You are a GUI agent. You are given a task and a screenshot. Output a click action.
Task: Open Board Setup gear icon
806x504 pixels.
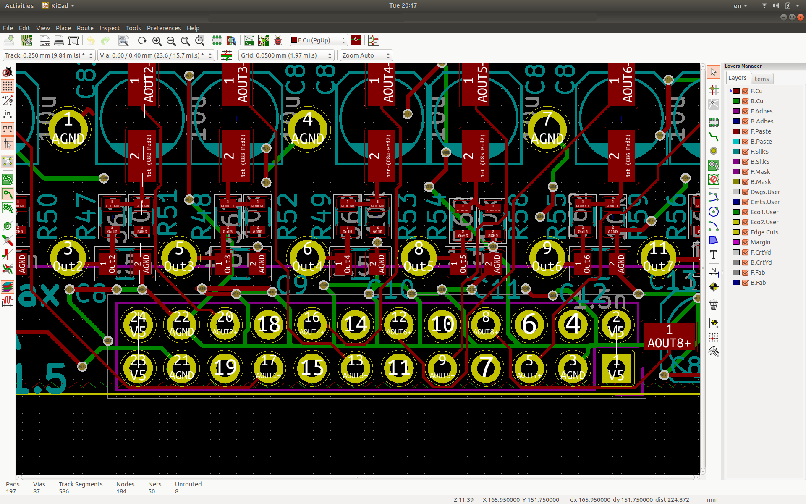pyautogui.click(x=27, y=40)
